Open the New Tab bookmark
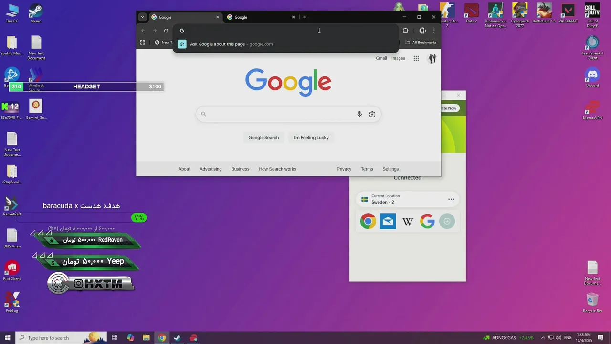611x344 pixels. pos(163,43)
